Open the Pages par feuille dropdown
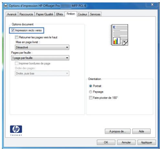160x149 pixels. tap(40, 58)
